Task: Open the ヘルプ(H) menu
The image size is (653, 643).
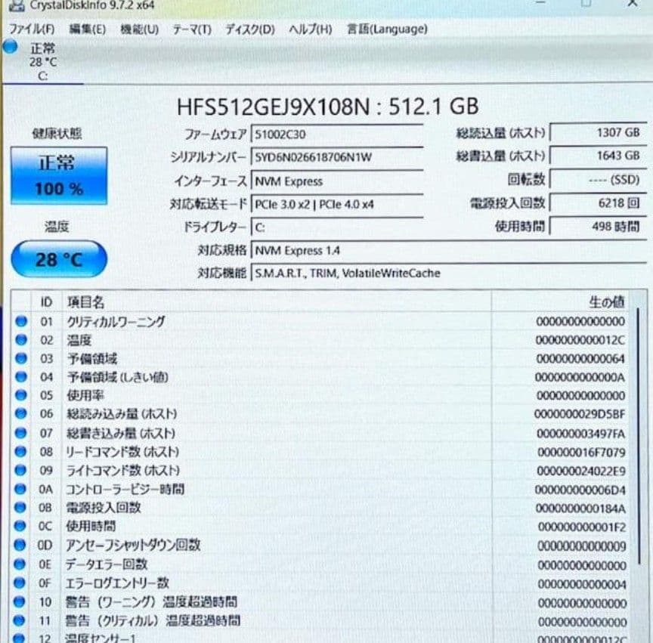Action: pyautogui.click(x=311, y=29)
